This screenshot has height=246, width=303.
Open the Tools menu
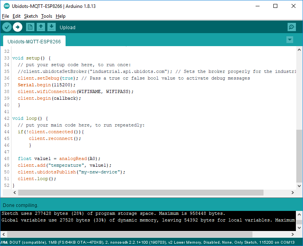[x=47, y=16]
